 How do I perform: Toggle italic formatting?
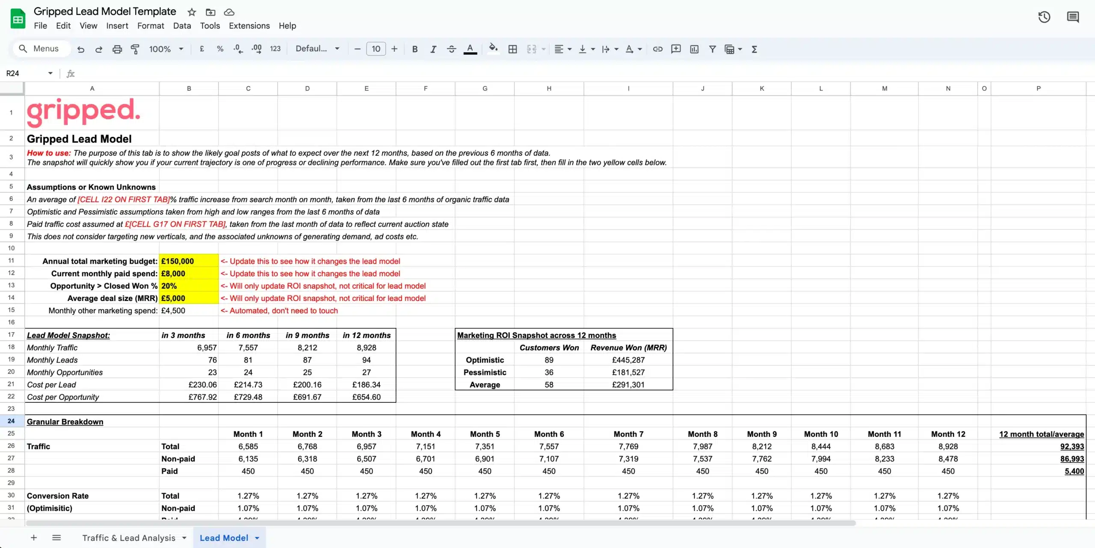(433, 49)
